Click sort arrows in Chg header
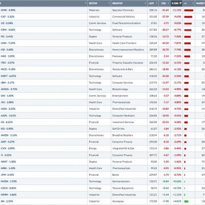This screenshot has width=205, height=205. (x=169, y=3)
